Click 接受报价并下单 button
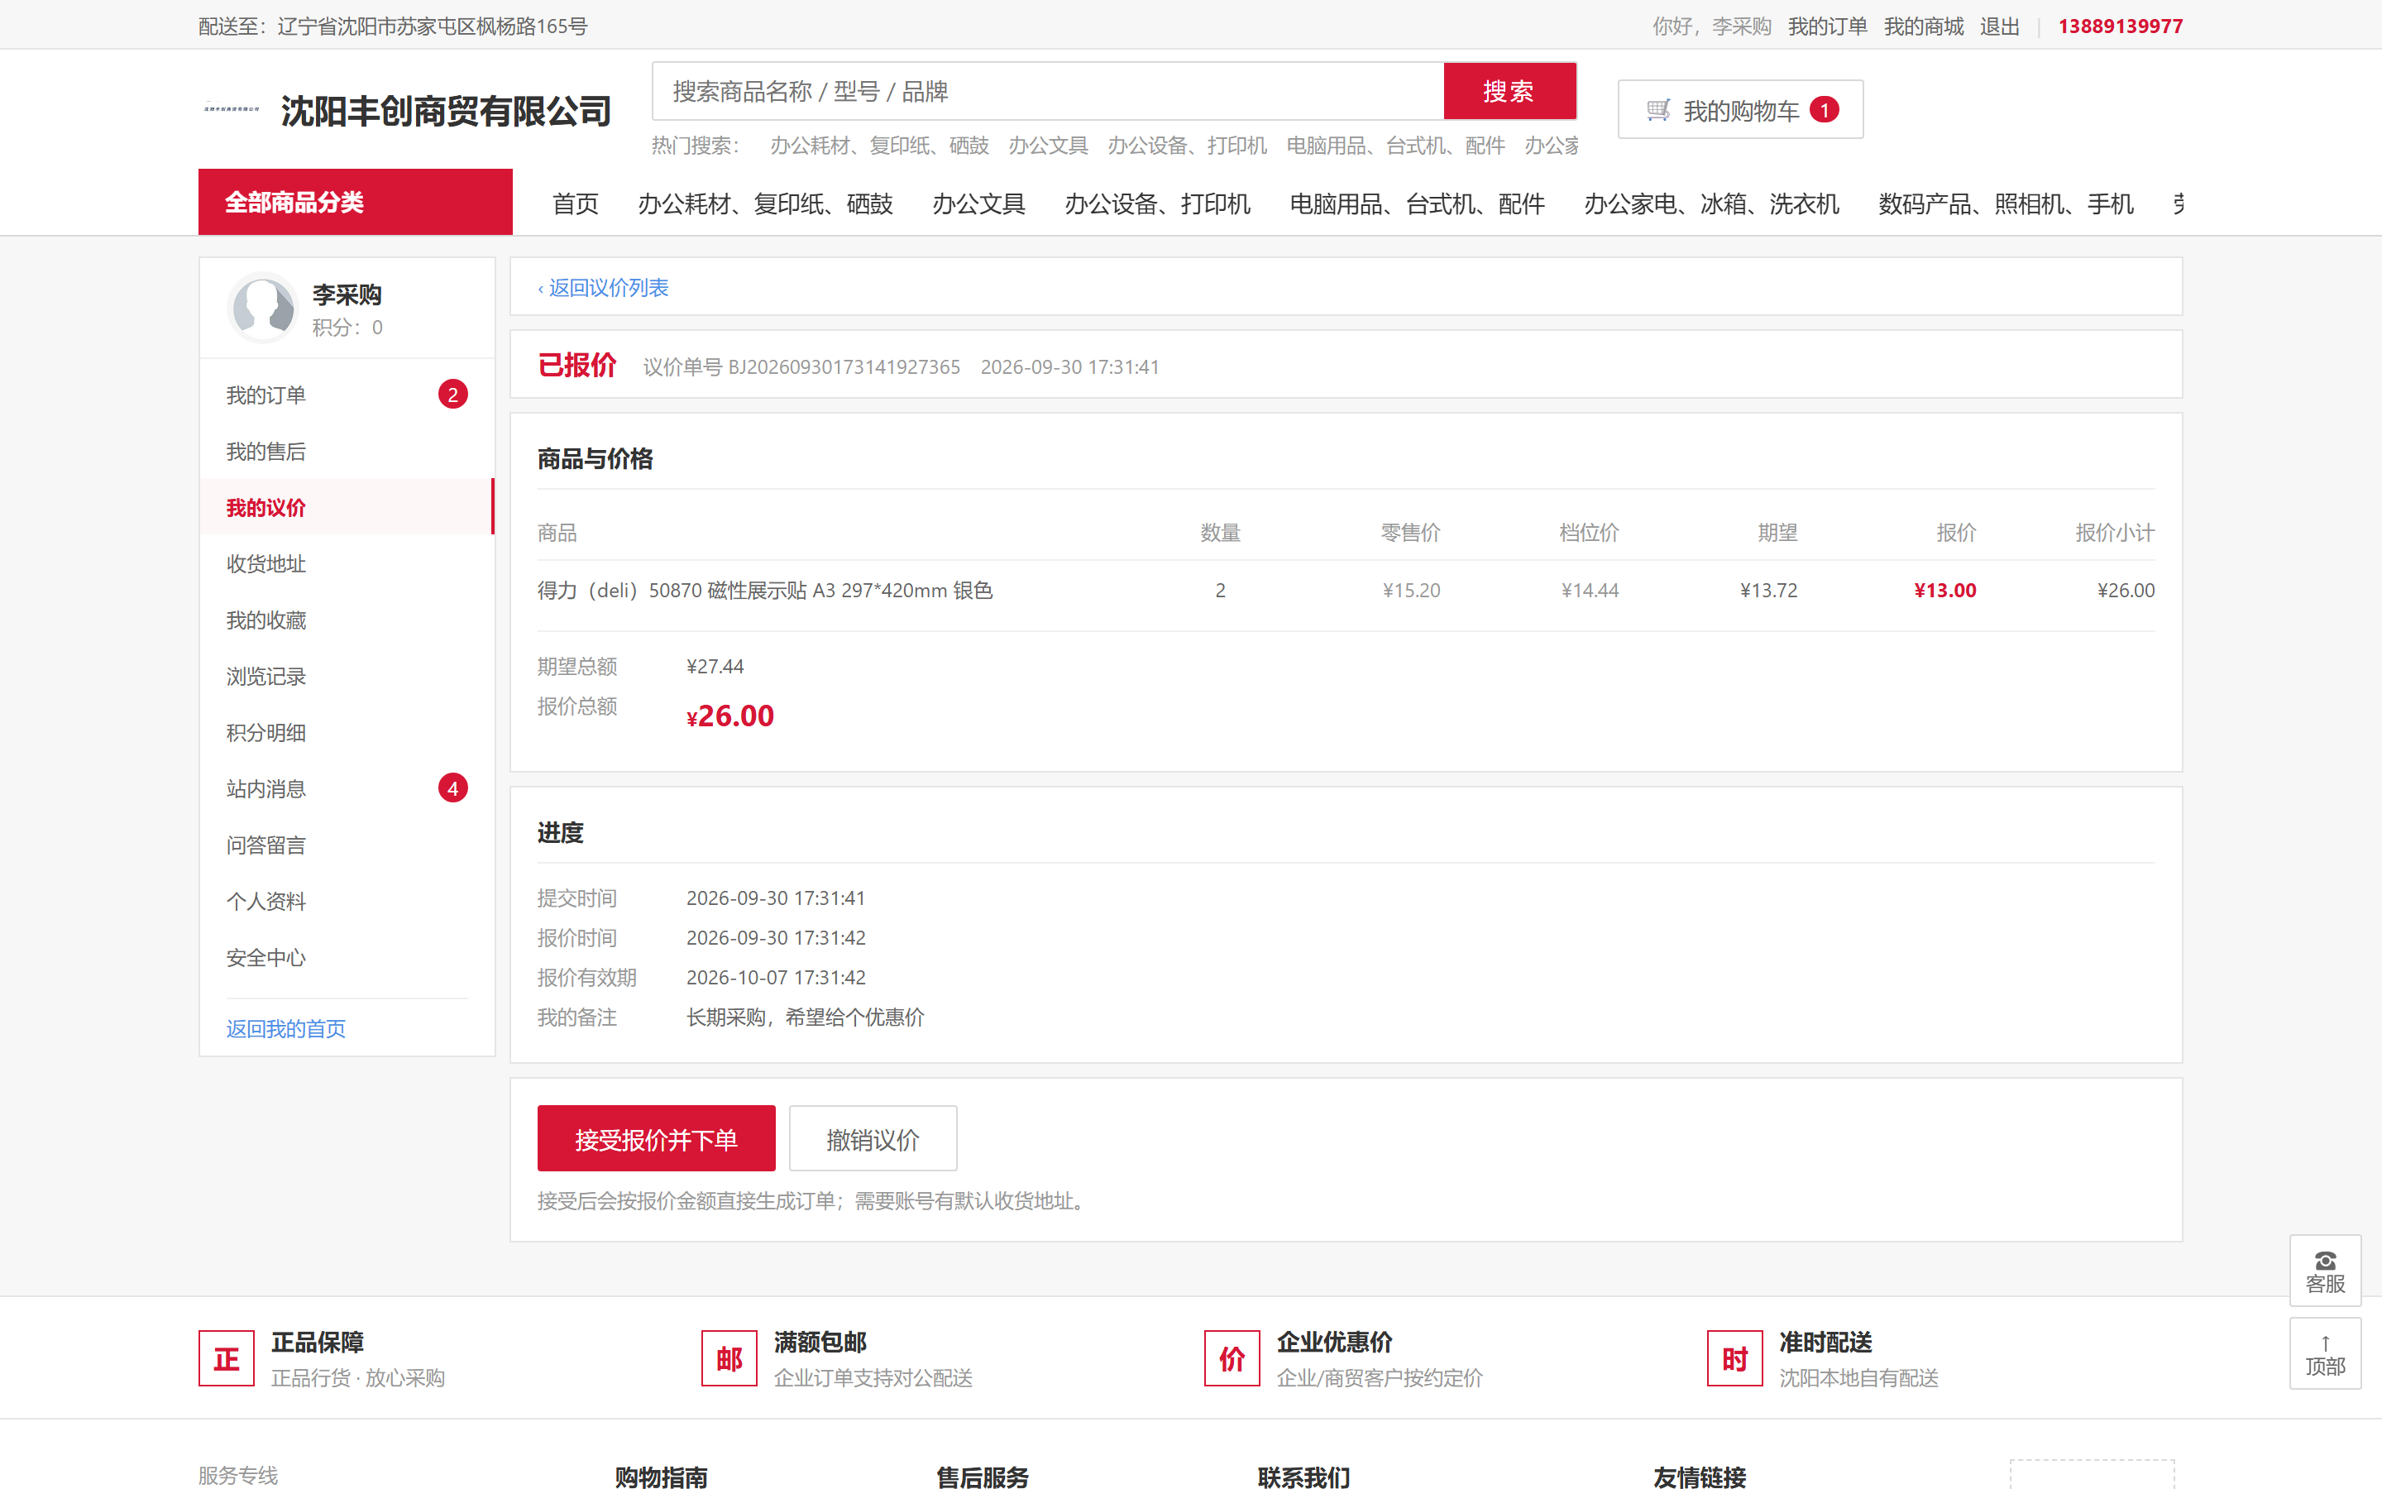The image size is (2382, 1489). (x=657, y=1138)
